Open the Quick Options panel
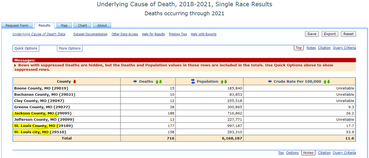This screenshot has height=158, width=369. pyautogui.click(x=26, y=48)
